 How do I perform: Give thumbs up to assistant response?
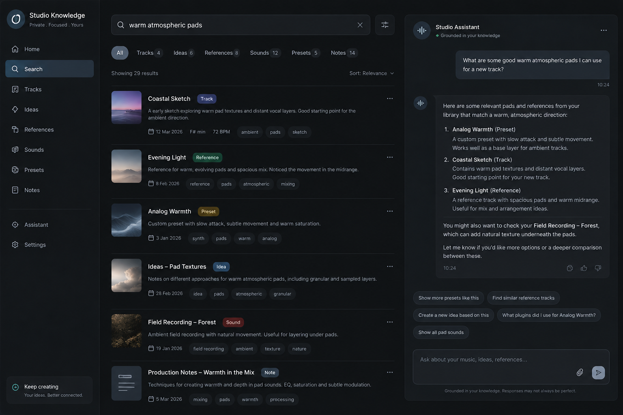pyautogui.click(x=584, y=268)
